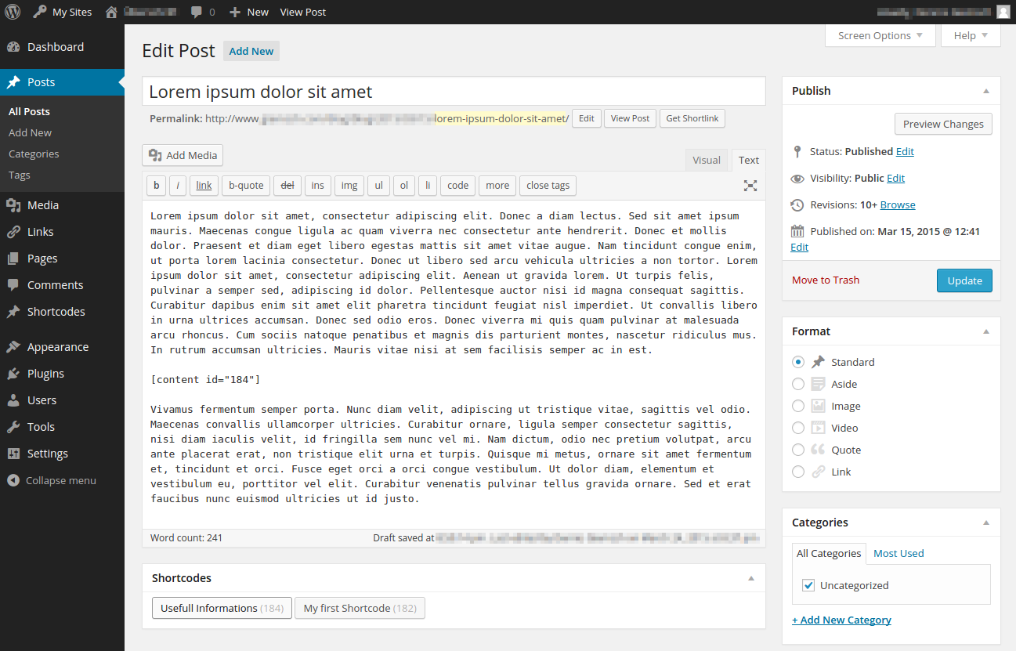Viewport: 1016px width, 651px height.
Task: Go to All Posts submenu
Action: click(29, 112)
